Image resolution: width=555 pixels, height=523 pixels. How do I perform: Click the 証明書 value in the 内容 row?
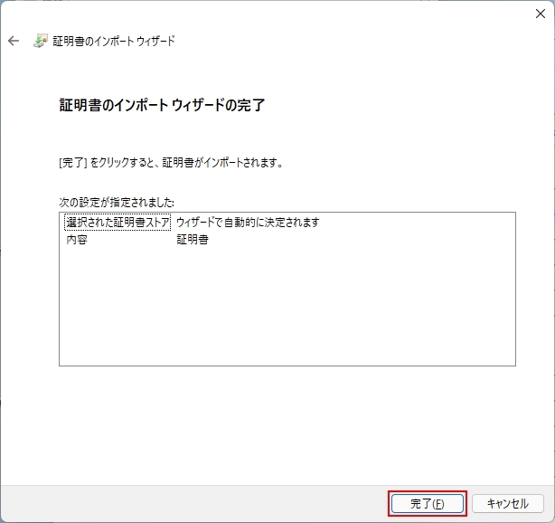[x=193, y=240]
